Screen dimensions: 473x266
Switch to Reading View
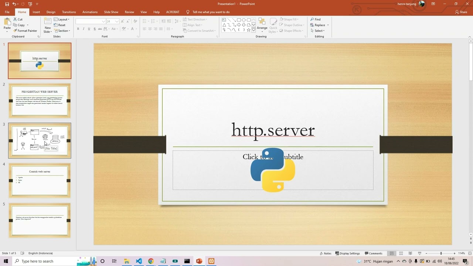(x=410, y=253)
